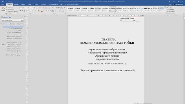This screenshot has width=185, height=104.
Task: Open the font size dropdown
Action: [x=32, y=8]
